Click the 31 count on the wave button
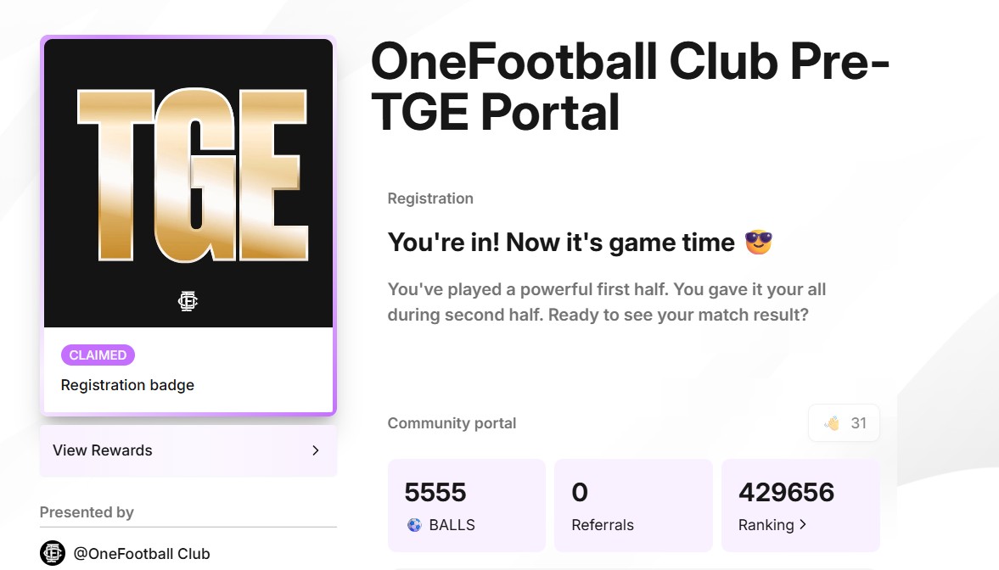The height and width of the screenshot is (570, 999). tap(859, 422)
